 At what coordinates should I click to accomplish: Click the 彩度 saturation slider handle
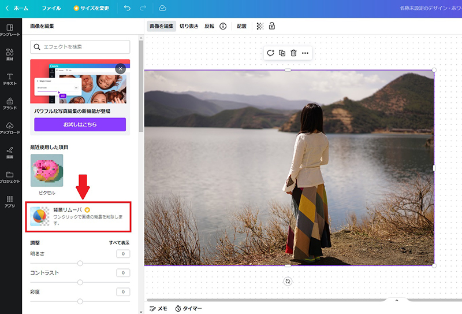80,301
